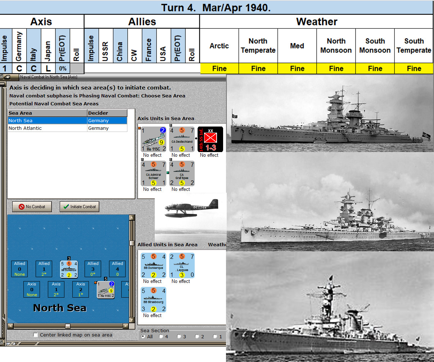Click the map scroll up arrow
Viewport: 434px width, 362px height.
[132, 217]
